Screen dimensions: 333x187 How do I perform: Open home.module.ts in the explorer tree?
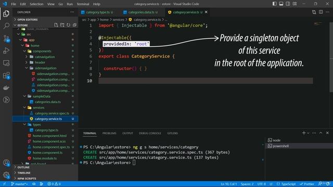[x=45, y=158]
